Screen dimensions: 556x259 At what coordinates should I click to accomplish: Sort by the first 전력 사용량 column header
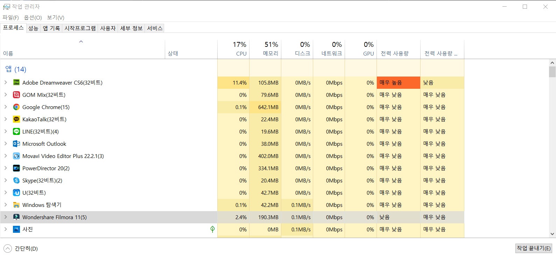click(399, 49)
